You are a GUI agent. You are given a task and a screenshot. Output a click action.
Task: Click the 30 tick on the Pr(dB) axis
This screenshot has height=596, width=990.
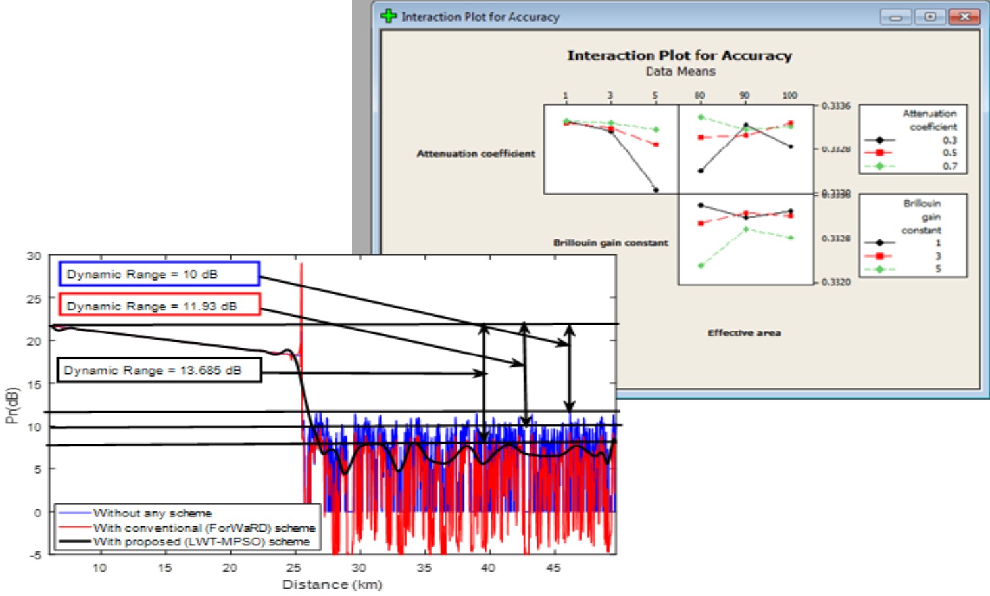[x=34, y=256]
